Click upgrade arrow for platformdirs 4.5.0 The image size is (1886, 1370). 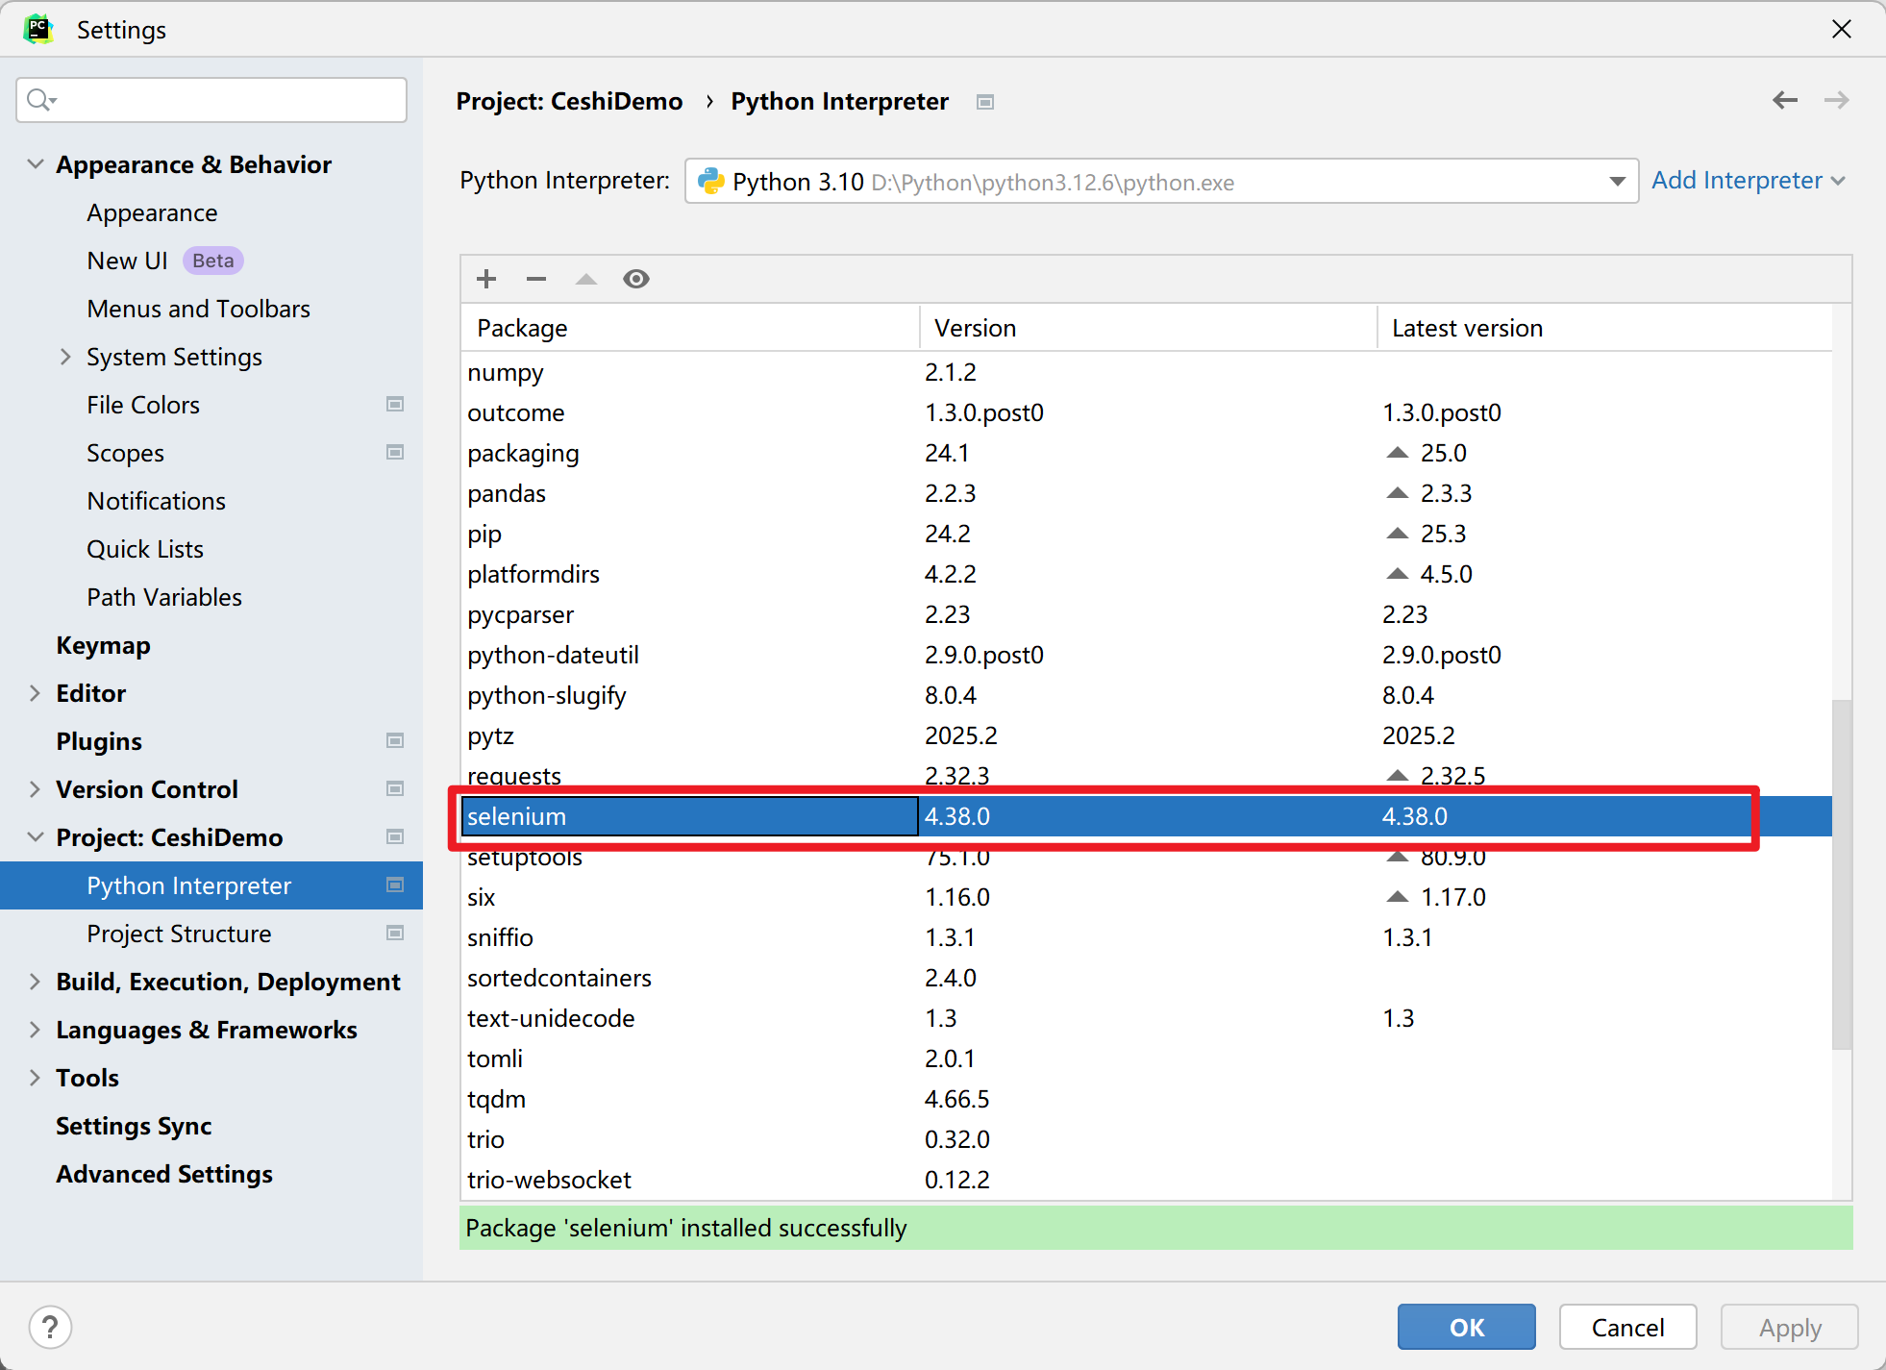click(x=1398, y=574)
